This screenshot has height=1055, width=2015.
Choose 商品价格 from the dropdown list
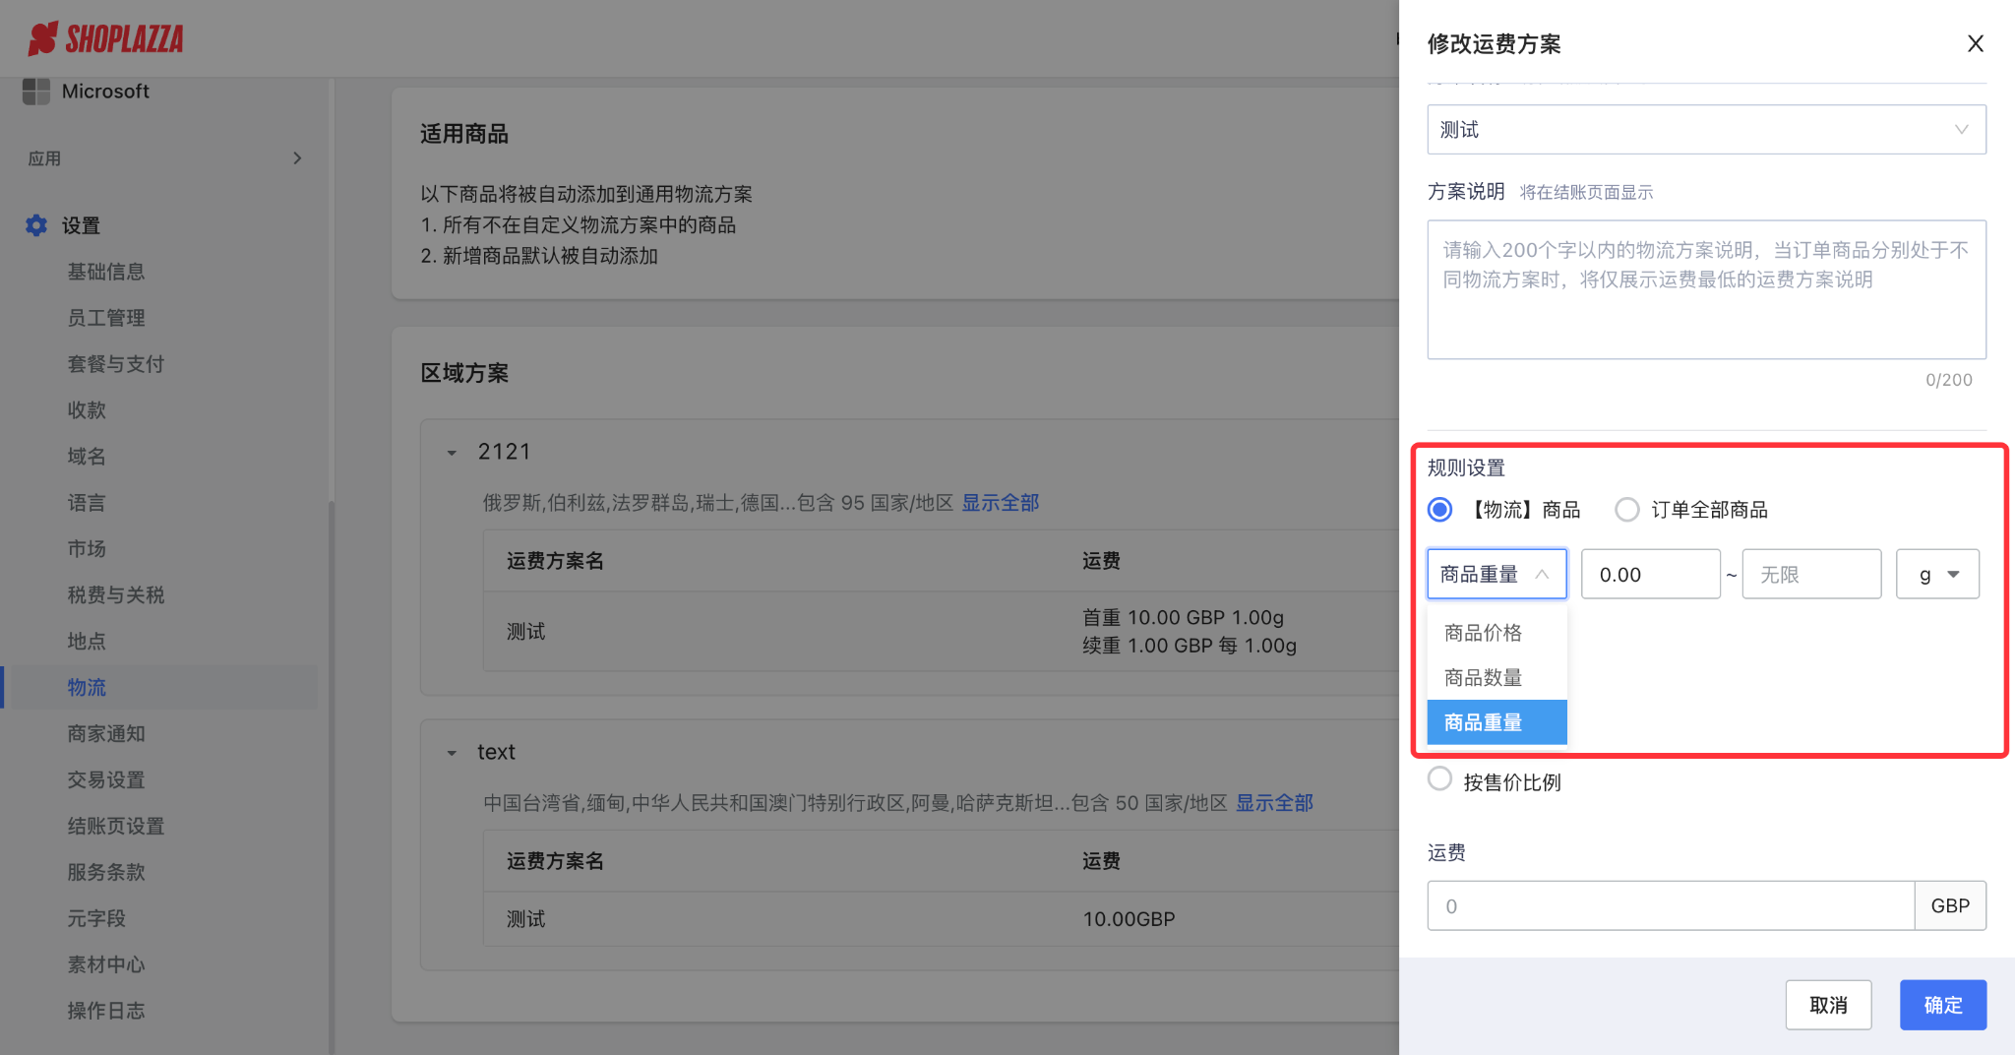tap(1483, 633)
